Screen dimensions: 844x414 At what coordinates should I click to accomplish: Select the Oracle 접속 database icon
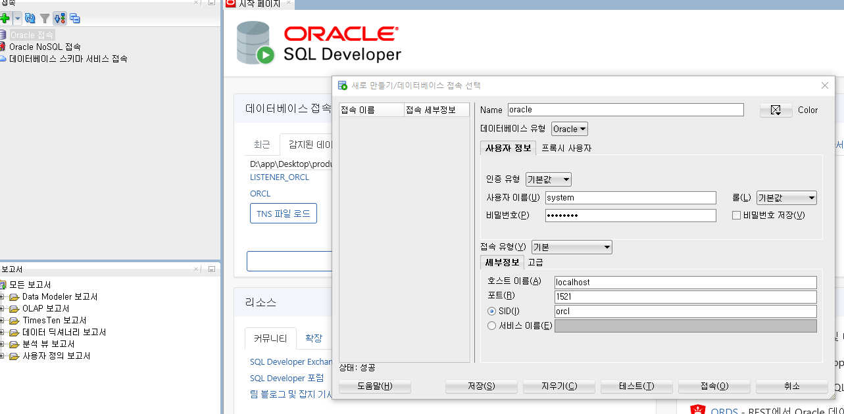tap(3, 35)
